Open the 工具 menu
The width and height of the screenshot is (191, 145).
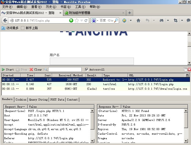pos(80,7)
